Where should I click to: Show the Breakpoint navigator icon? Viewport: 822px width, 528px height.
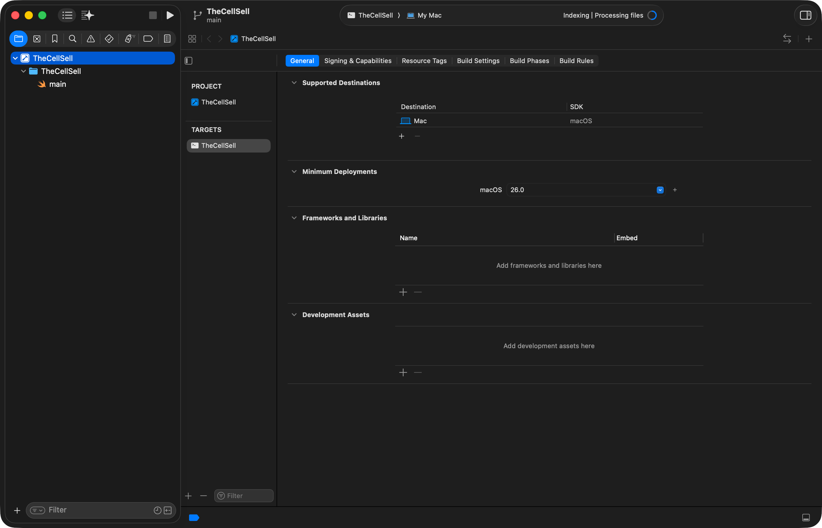coord(148,39)
